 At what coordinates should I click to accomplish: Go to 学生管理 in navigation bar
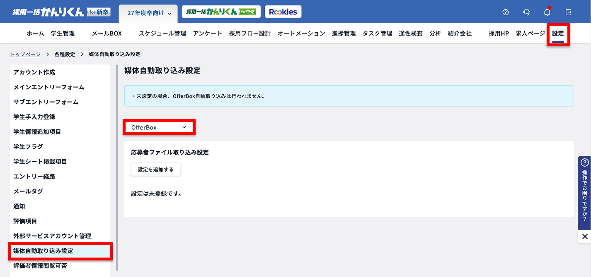(63, 33)
